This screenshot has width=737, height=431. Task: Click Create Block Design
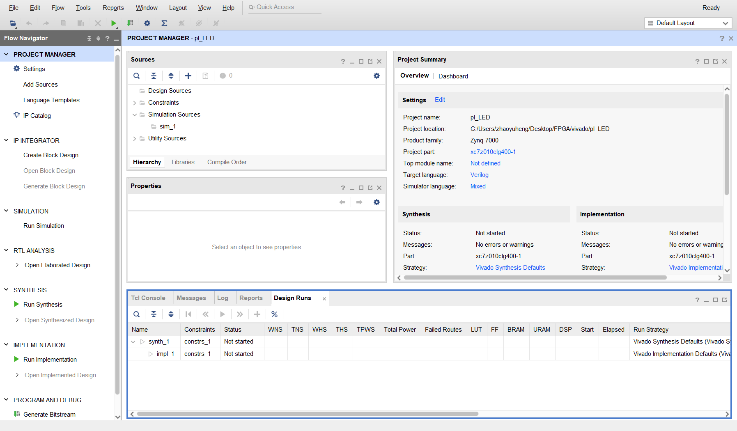(x=51, y=155)
